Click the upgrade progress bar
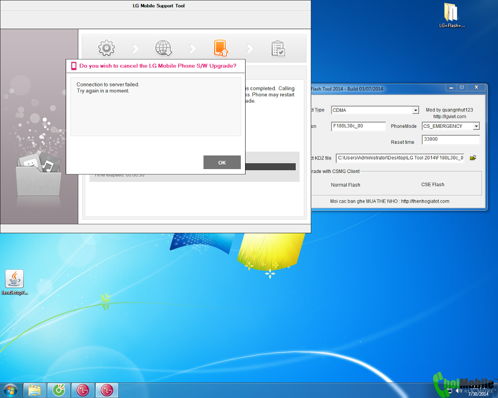 pos(270,167)
